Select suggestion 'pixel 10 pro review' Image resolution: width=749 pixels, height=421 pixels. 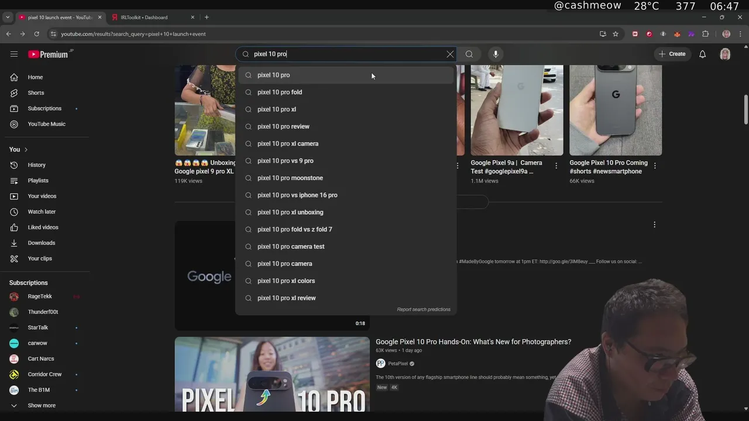click(346, 126)
